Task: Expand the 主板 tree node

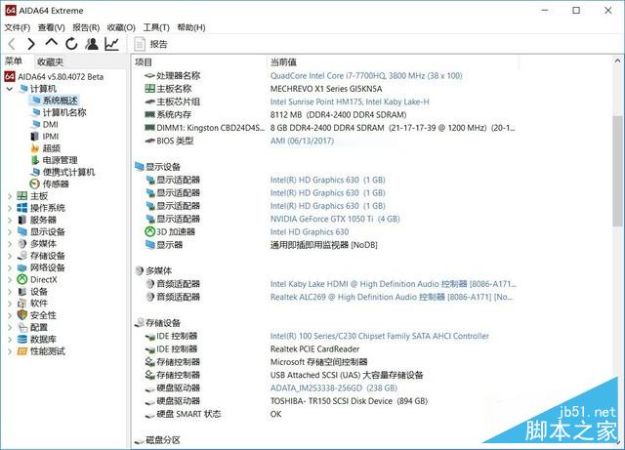Action: pos(10,196)
